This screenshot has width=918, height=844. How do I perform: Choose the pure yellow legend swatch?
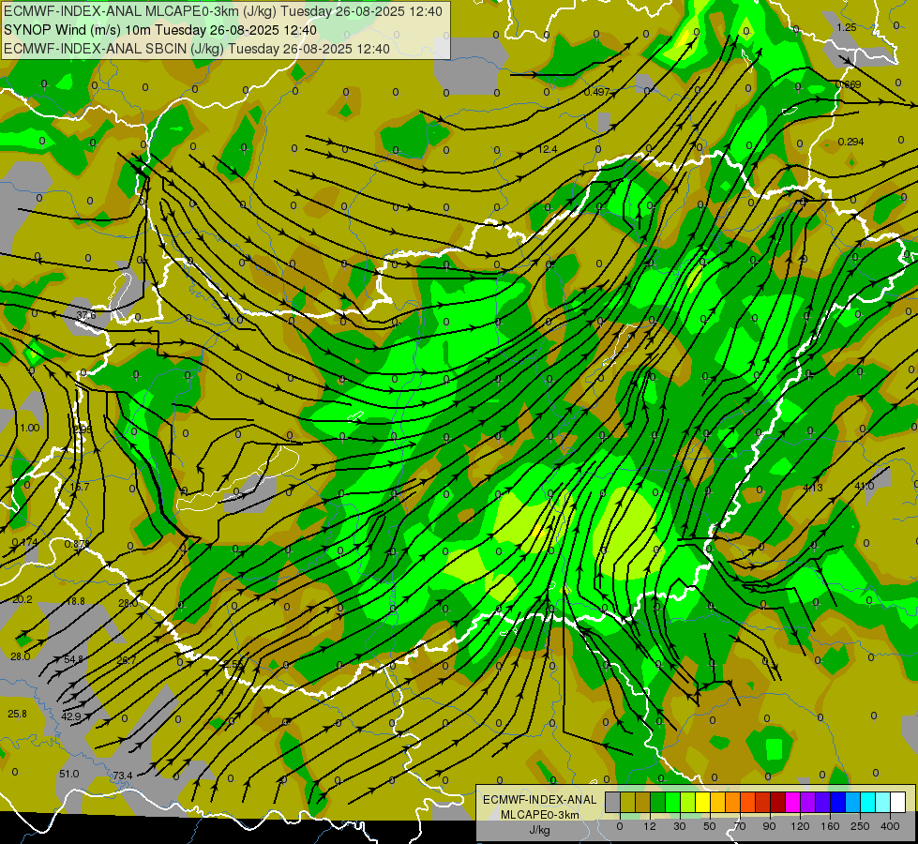[702, 802]
